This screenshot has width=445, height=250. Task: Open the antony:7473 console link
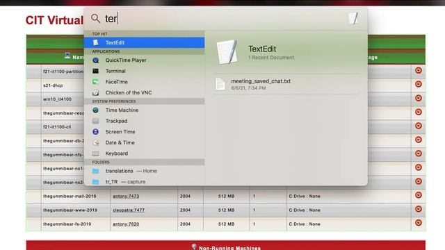(126, 196)
